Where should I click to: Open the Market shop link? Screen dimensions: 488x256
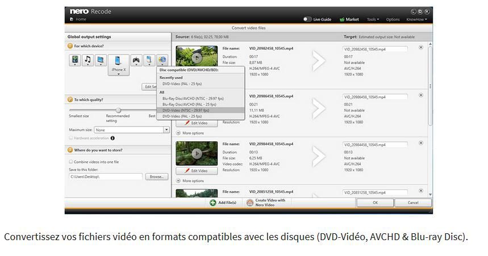click(x=349, y=19)
